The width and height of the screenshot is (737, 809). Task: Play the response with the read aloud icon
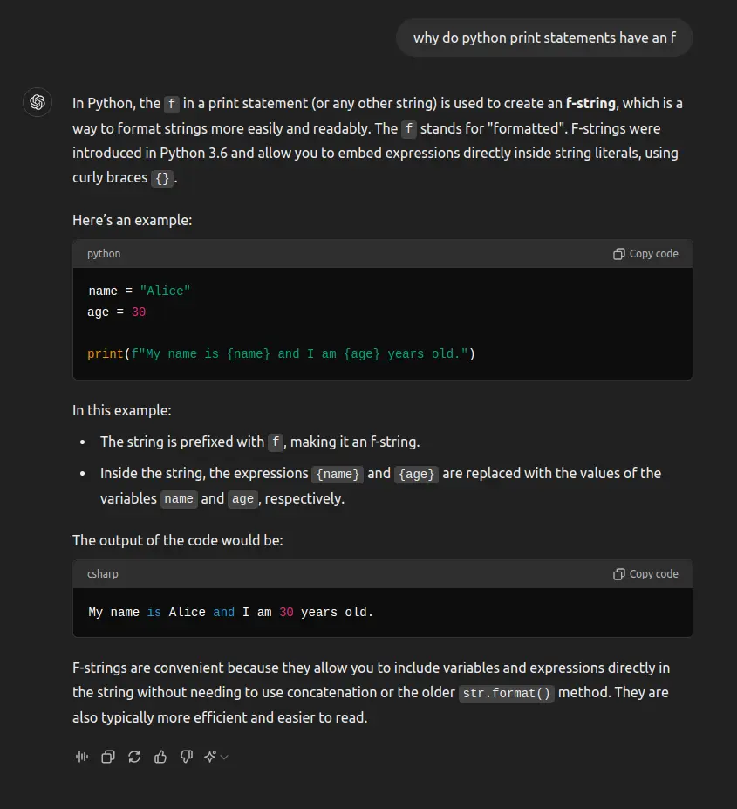pos(82,757)
